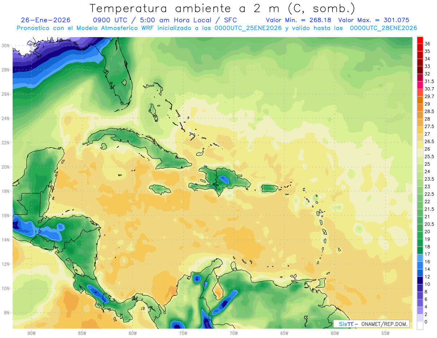Click the legend value 30.7

point(429,89)
